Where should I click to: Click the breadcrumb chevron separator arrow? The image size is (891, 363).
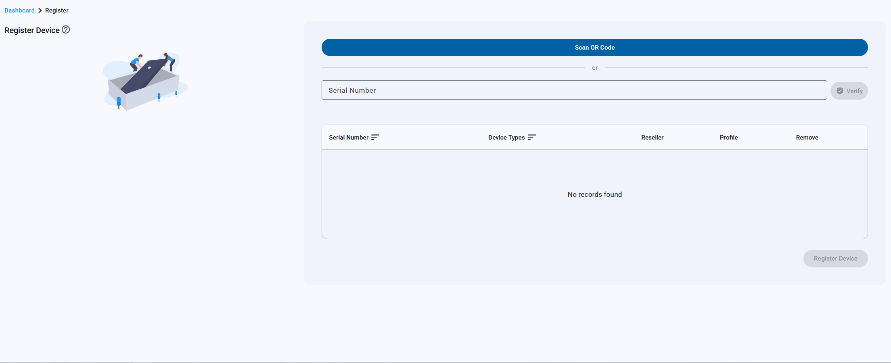pos(40,10)
